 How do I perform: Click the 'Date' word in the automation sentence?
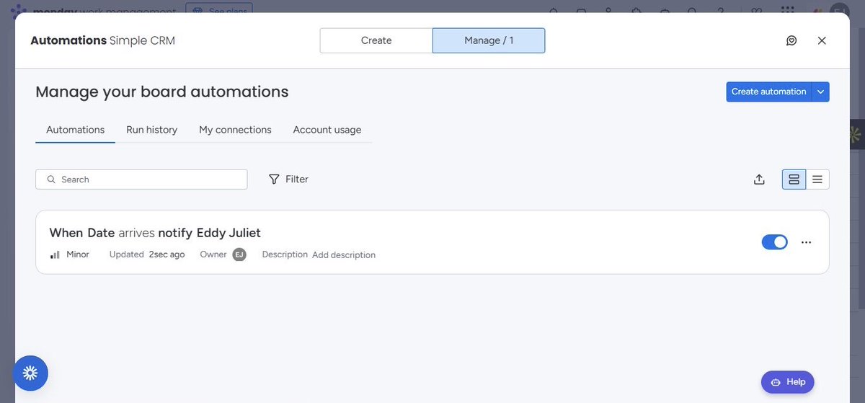click(x=101, y=233)
